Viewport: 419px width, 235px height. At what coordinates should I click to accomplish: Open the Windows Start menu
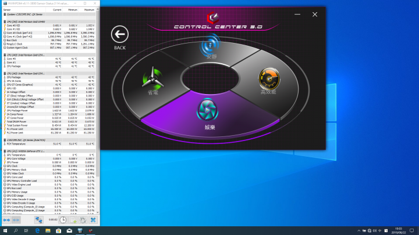coord(5,231)
